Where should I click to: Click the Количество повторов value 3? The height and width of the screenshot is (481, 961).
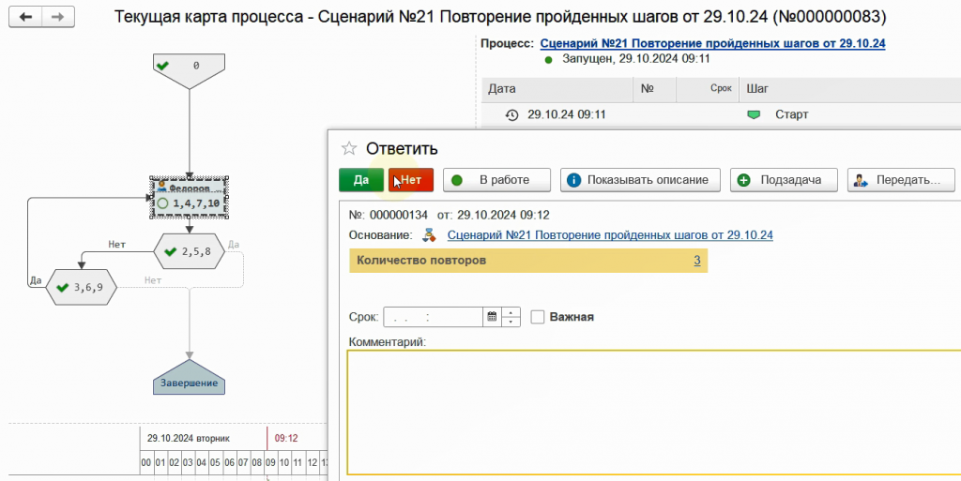697,261
